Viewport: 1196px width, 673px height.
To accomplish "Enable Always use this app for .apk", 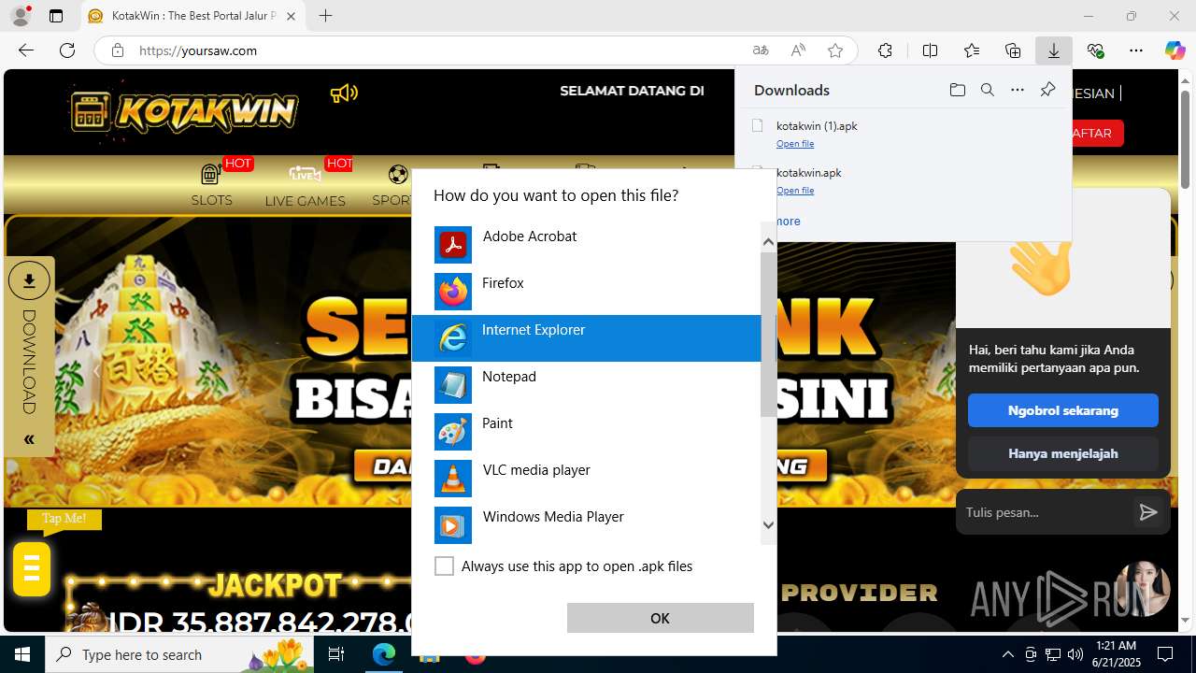I will 445,566.
